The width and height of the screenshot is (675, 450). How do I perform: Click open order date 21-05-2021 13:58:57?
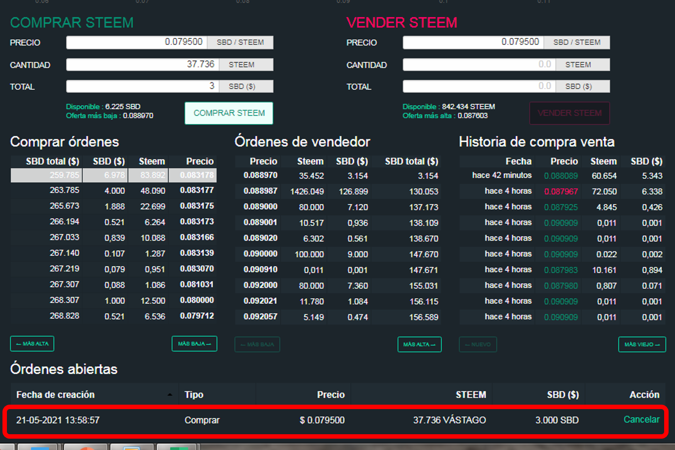click(x=58, y=420)
